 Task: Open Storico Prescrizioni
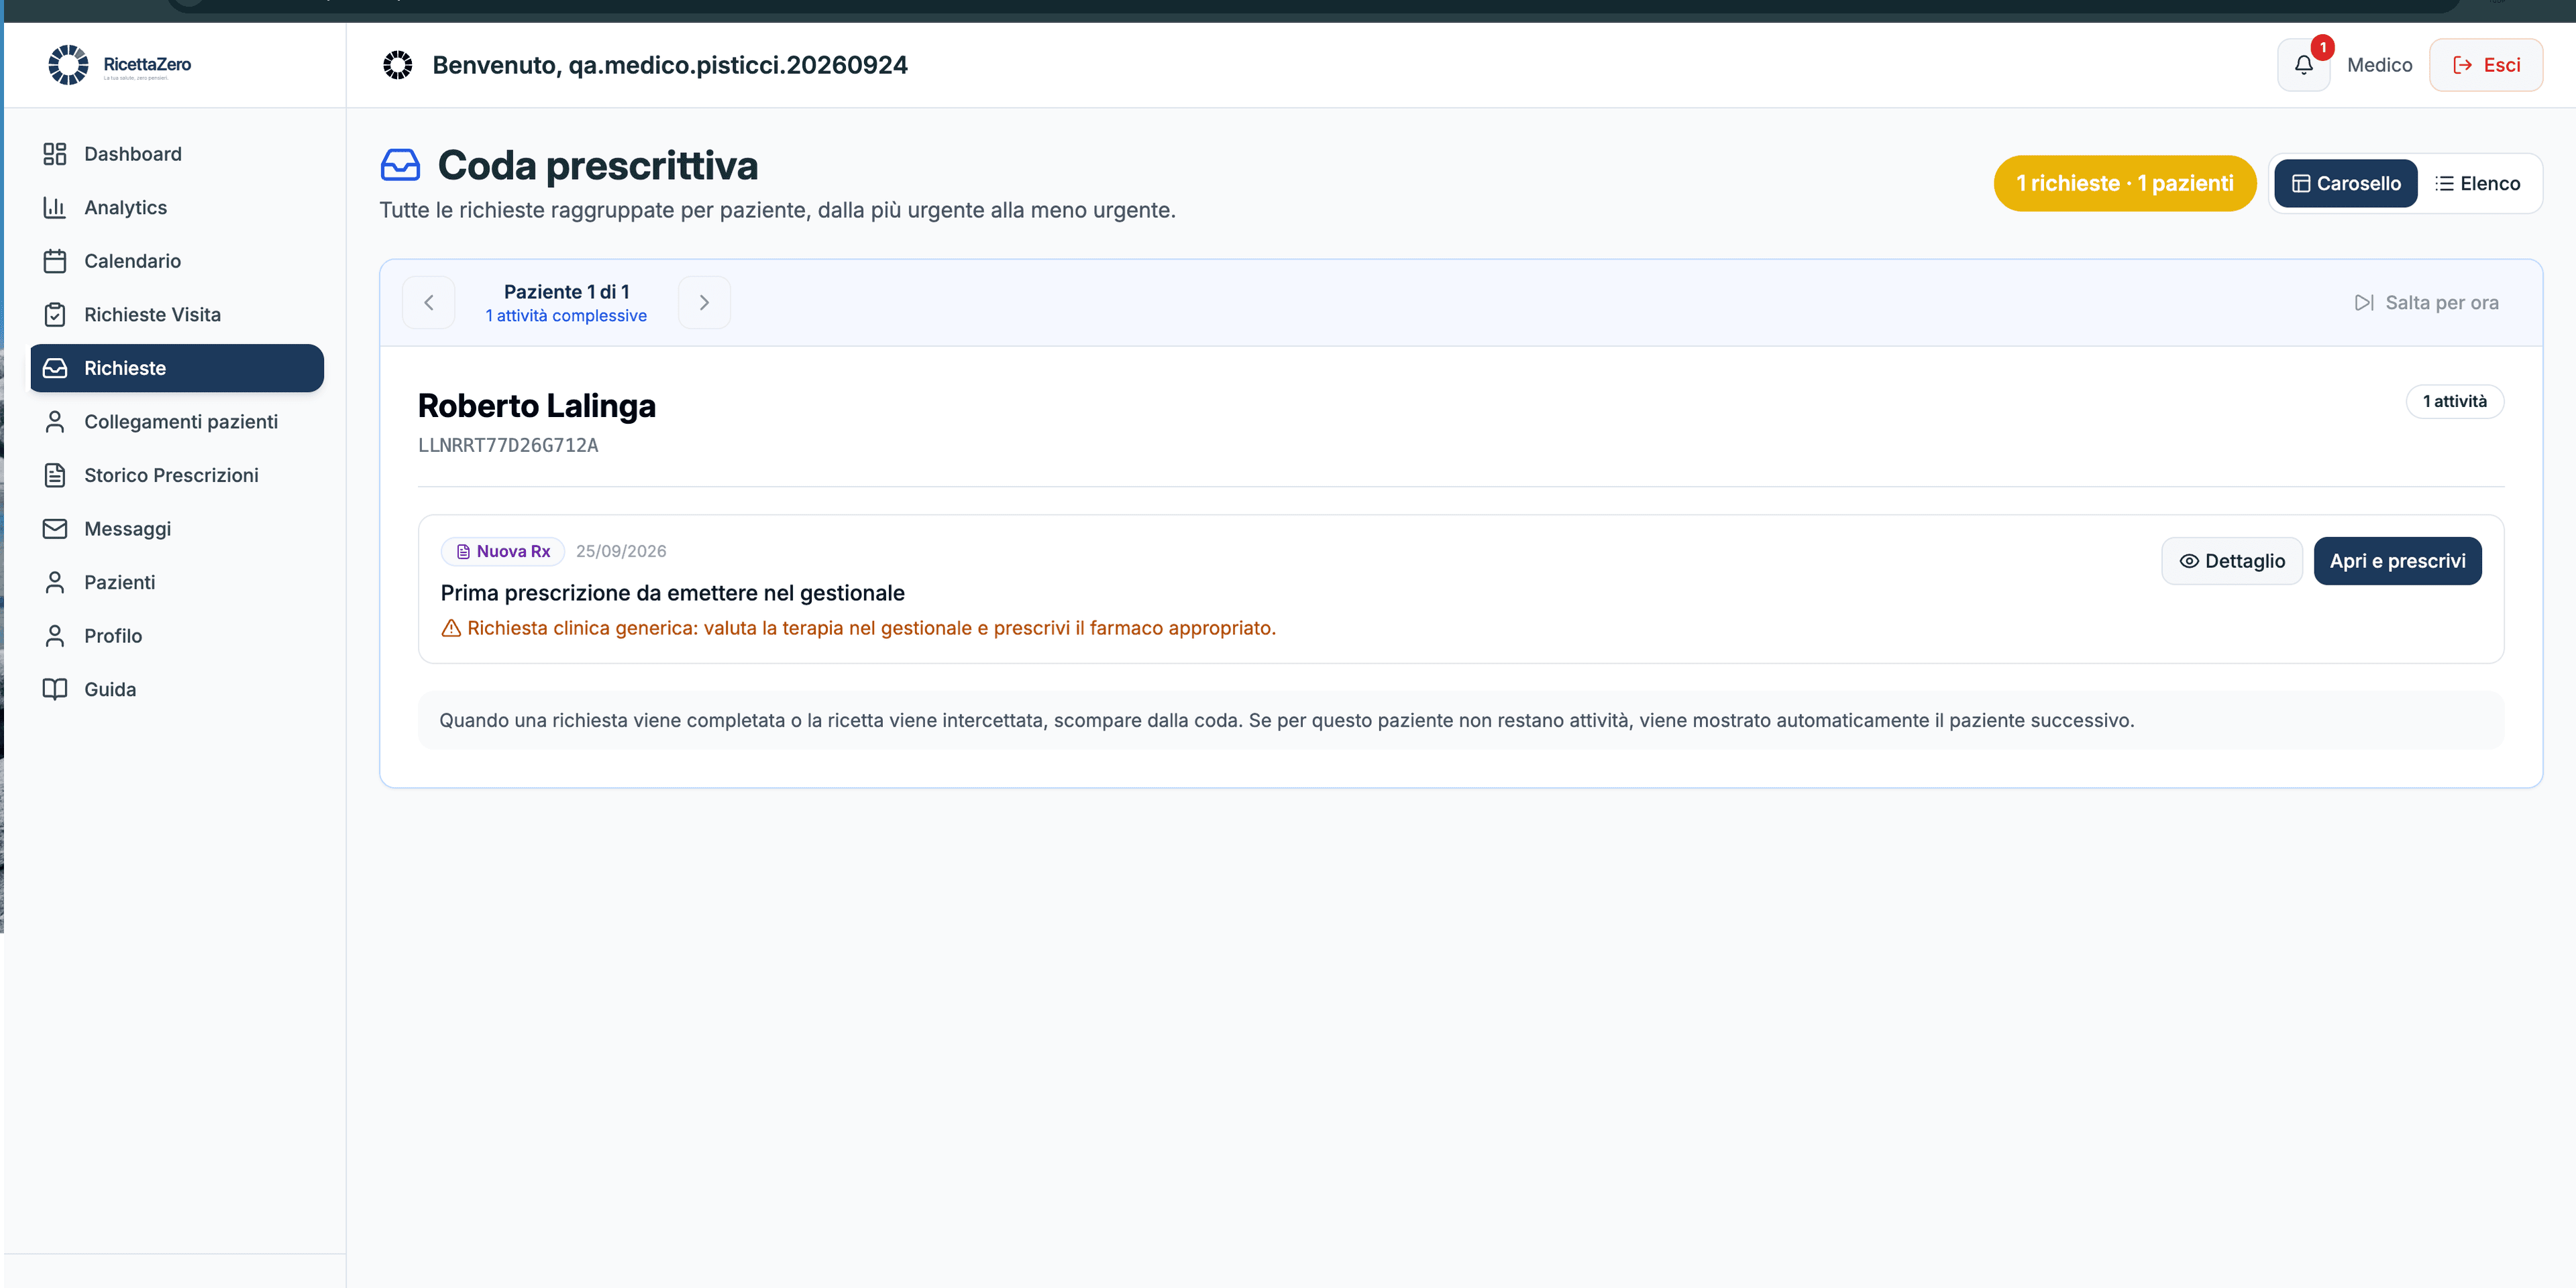tap(177, 475)
